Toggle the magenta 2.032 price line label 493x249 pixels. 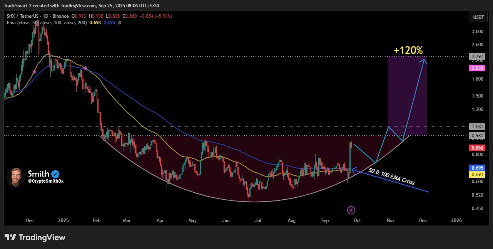pos(477,68)
